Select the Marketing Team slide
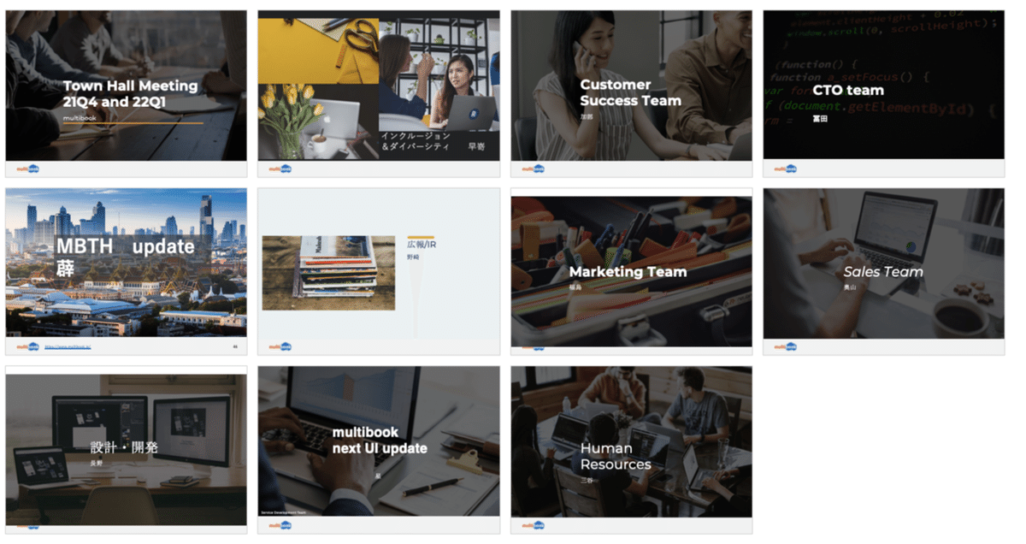This screenshot has width=1026, height=544. pos(632,272)
